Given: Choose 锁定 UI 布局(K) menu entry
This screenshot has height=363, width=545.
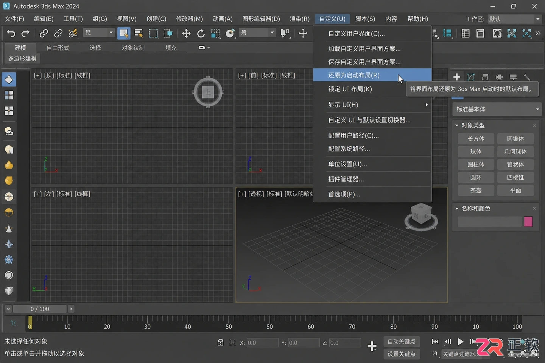Looking at the screenshot, I should click(x=372, y=89).
